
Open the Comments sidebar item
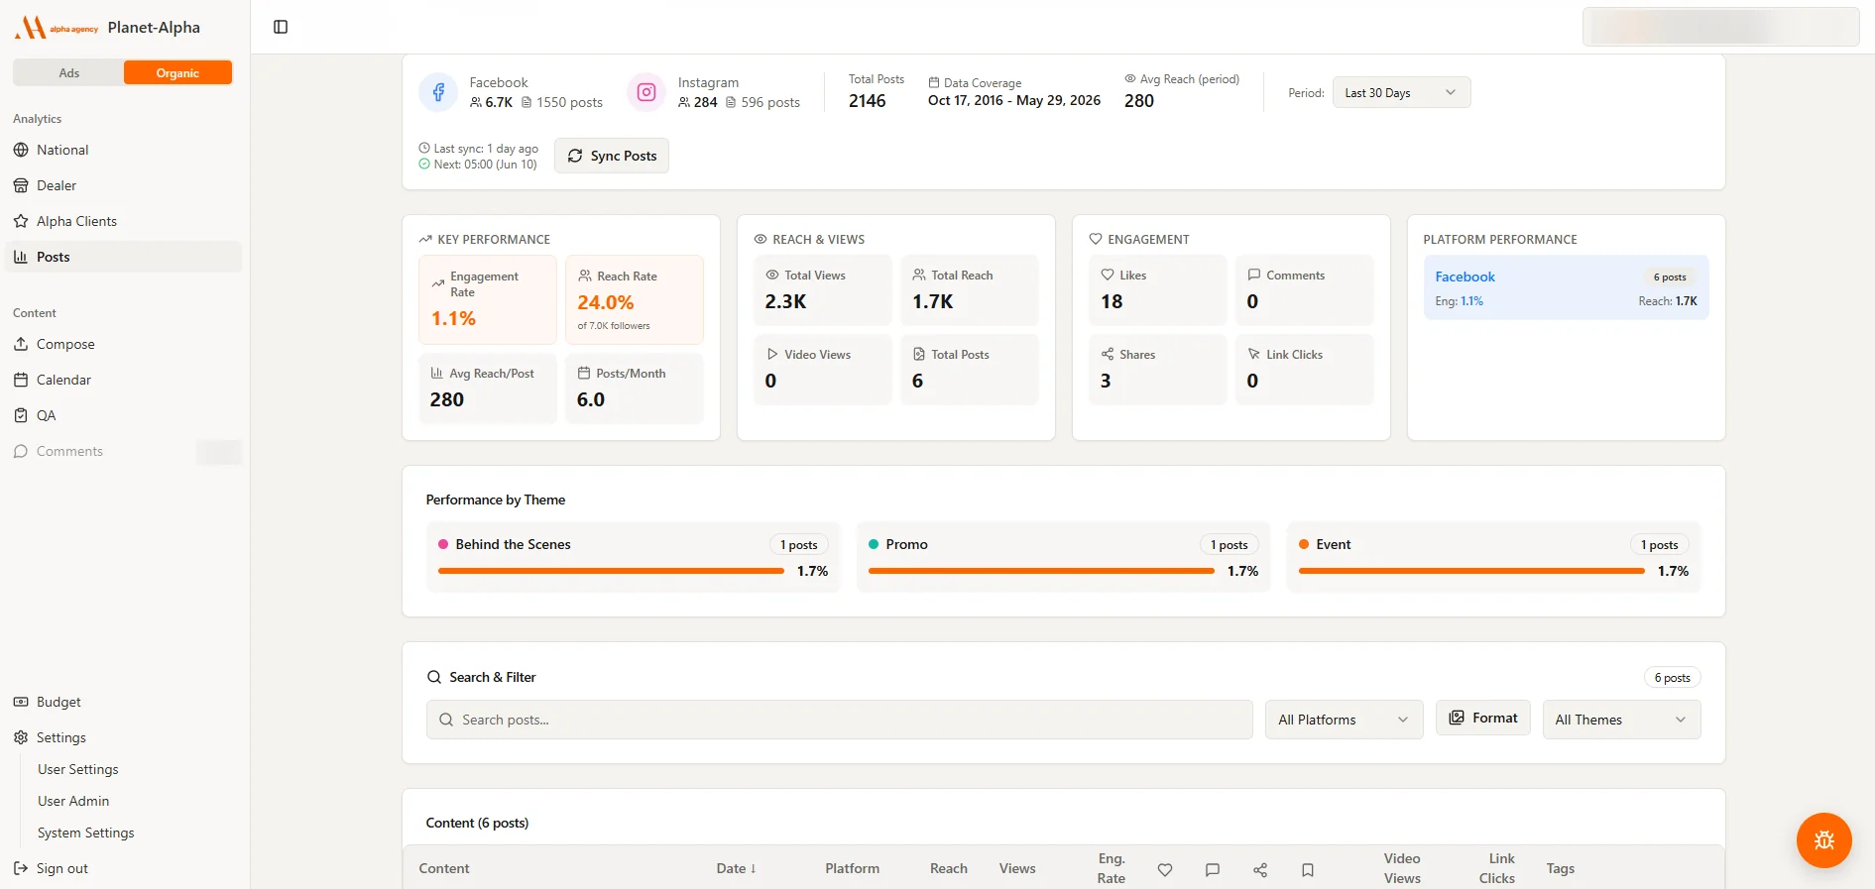[x=124, y=451]
